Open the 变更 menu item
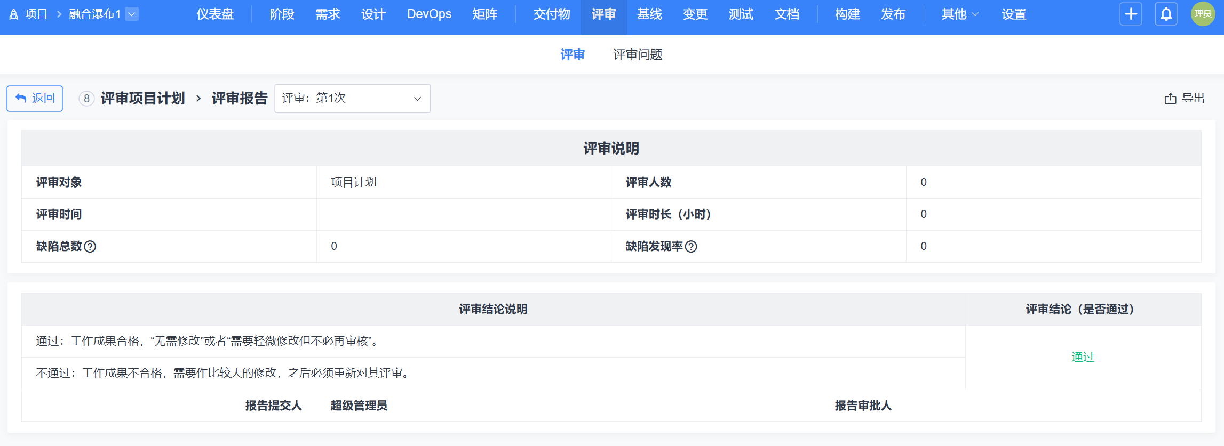 (695, 14)
